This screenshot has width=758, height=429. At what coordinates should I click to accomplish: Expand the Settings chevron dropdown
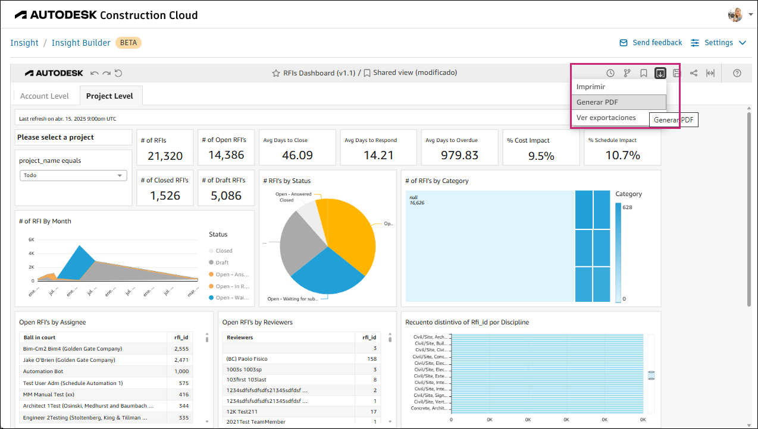click(742, 43)
